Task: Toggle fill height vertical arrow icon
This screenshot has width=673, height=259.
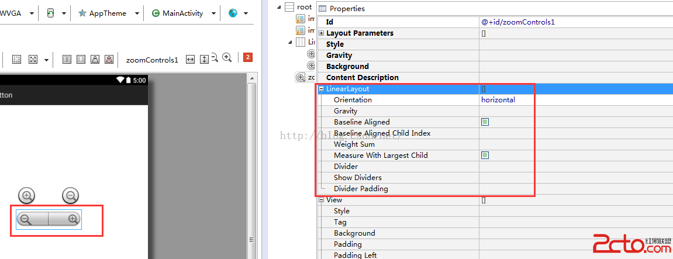Action: (204, 59)
